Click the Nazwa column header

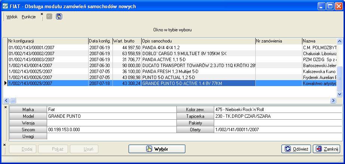(319, 41)
